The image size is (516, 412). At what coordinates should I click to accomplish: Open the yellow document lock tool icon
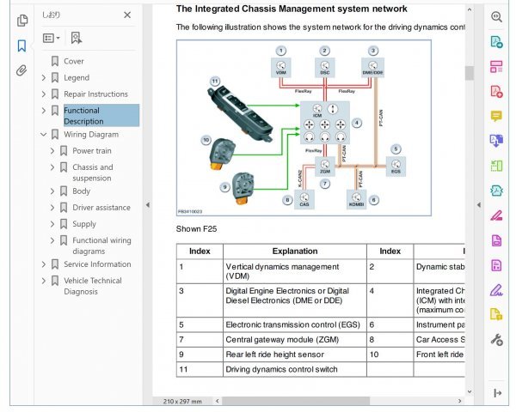point(496,314)
